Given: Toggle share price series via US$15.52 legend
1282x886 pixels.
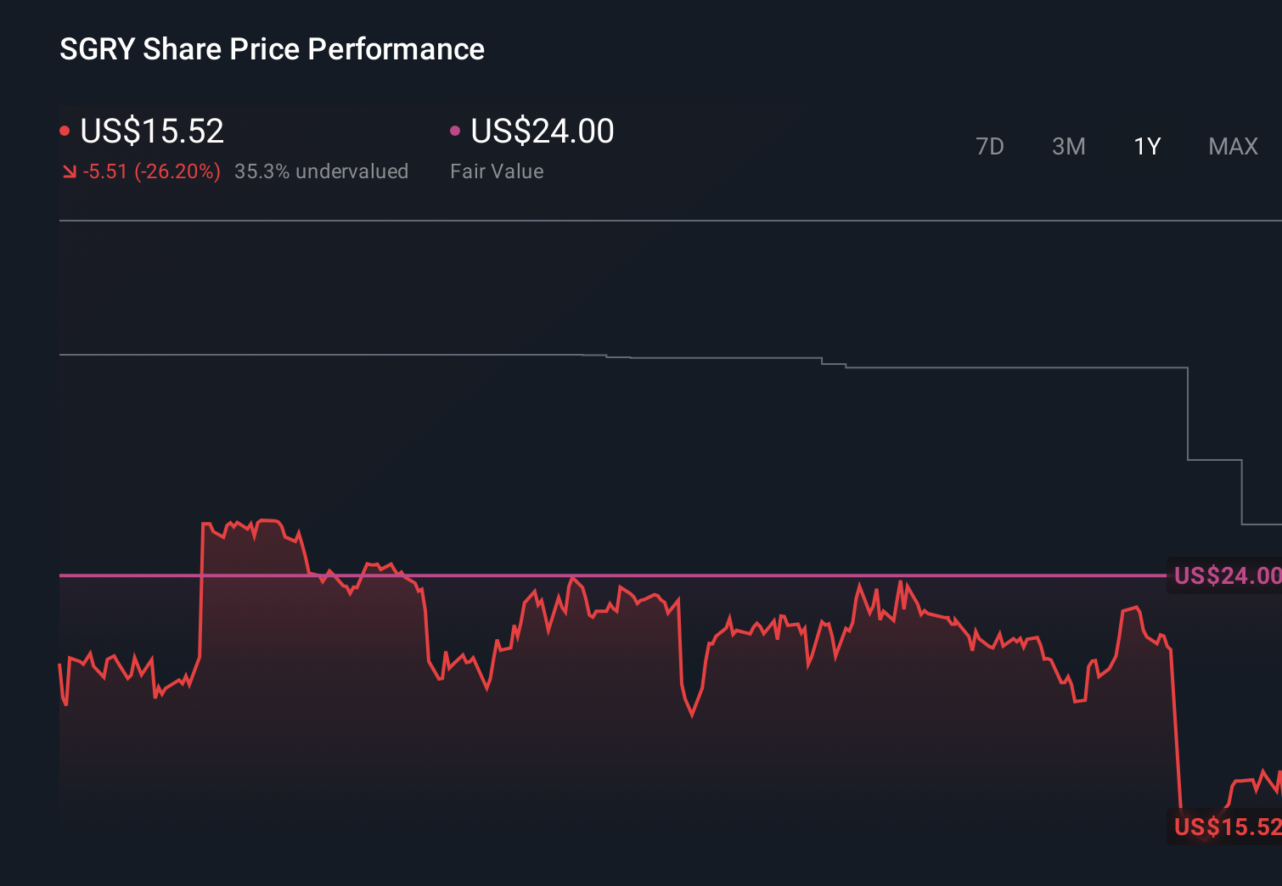Looking at the screenshot, I should 151,131.
